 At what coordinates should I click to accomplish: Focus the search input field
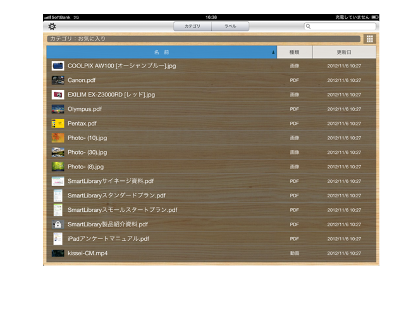click(340, 26)
